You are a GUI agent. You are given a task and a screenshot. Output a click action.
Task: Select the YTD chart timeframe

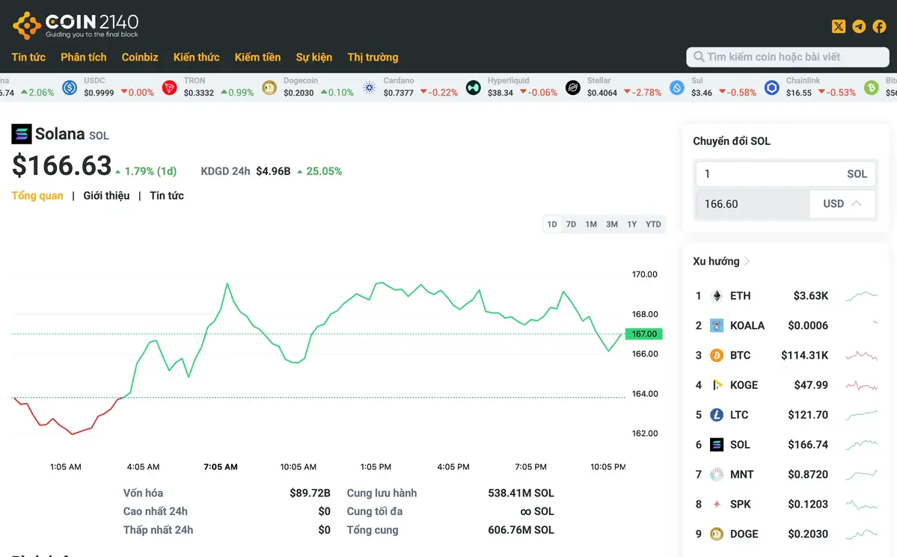pos(653,224)
